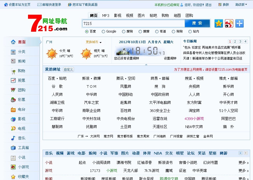253x180 pixels.
Task: Select the 搜狗 search engine radio
Action: [x=124, y=31]
